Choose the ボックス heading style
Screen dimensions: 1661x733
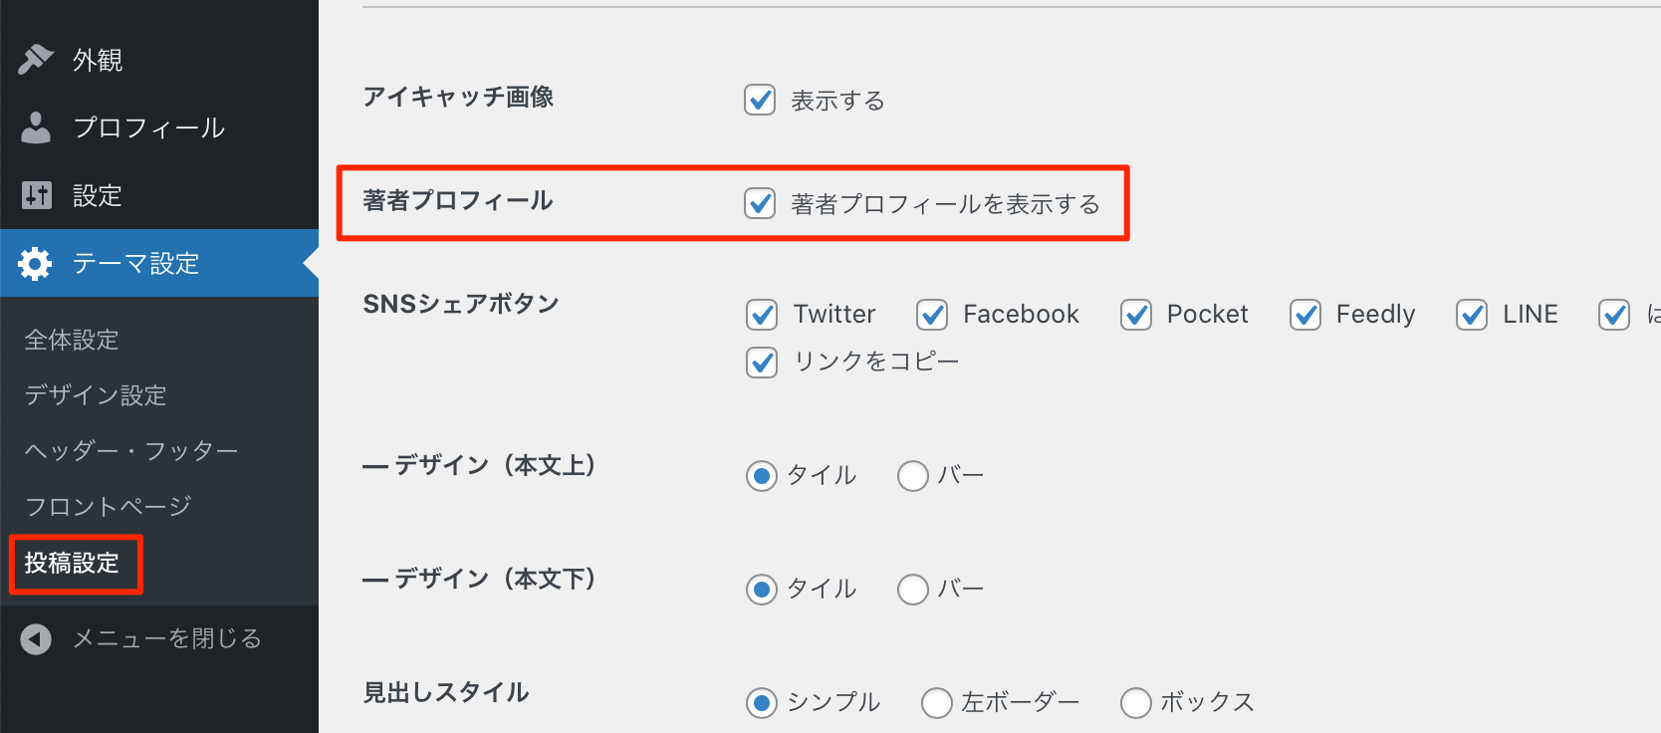pos(1136,703)
